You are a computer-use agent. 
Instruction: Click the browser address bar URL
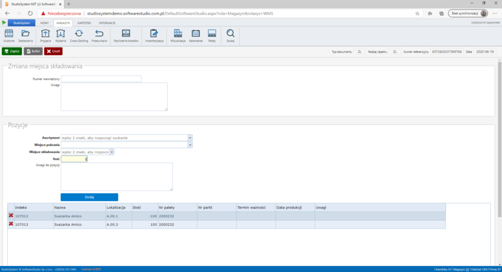[180, 13]
